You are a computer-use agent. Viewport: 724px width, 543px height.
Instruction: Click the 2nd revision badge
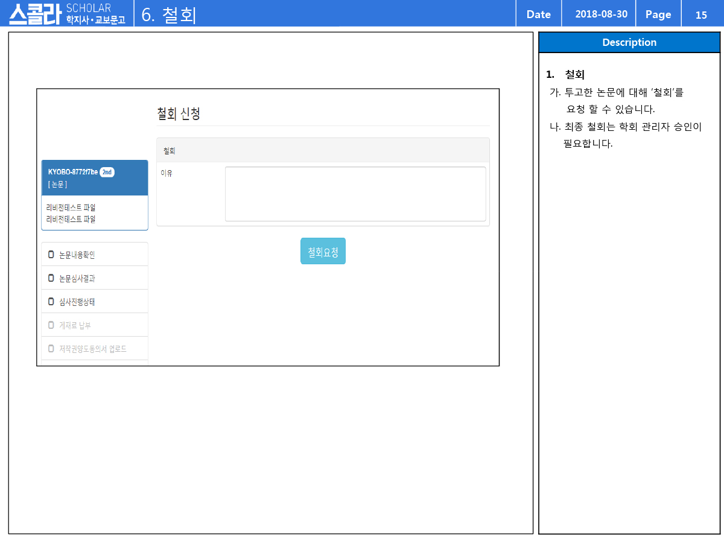[107, 172]
